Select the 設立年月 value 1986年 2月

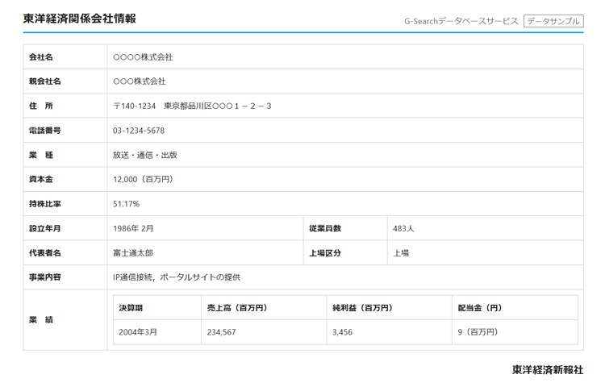133,228
